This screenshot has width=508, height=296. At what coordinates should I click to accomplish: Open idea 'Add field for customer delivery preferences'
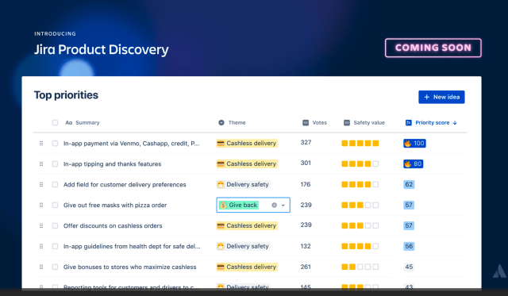(125, 185)
